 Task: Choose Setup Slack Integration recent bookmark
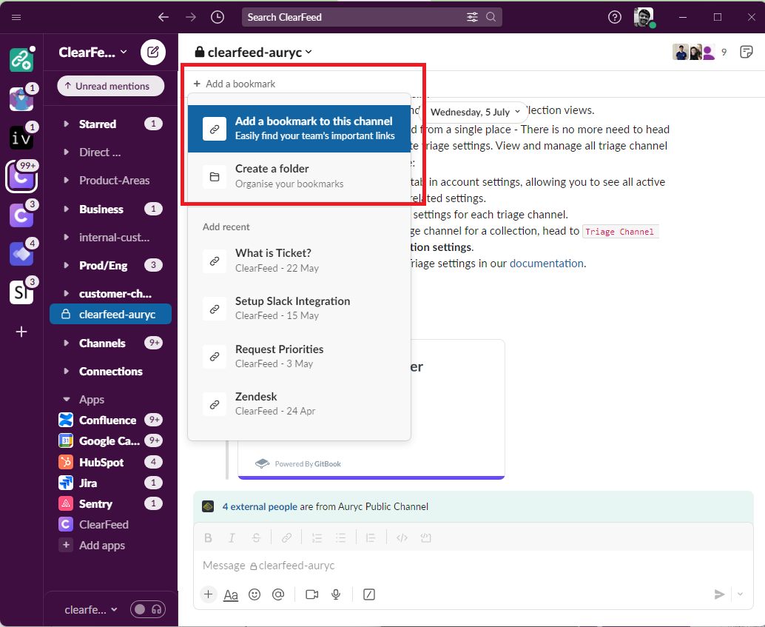tap(299, 308)
